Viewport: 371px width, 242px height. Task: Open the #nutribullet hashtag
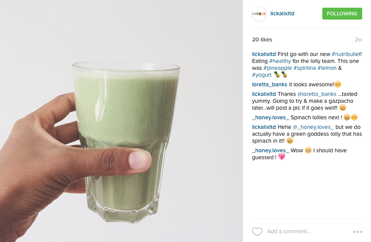click(346, 54)
